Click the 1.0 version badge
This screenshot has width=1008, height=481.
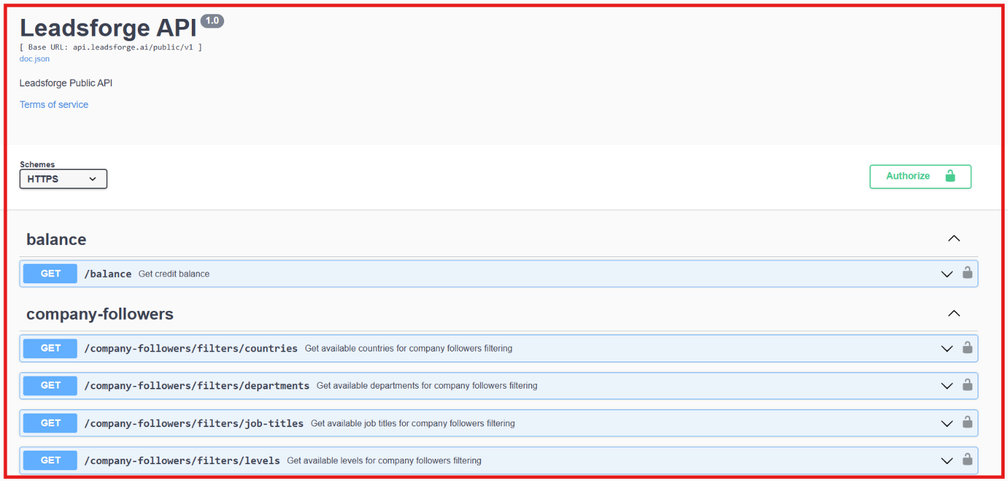tap(212, 21)
